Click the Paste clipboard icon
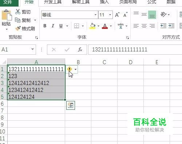182x144 pixels. [7, 15]
